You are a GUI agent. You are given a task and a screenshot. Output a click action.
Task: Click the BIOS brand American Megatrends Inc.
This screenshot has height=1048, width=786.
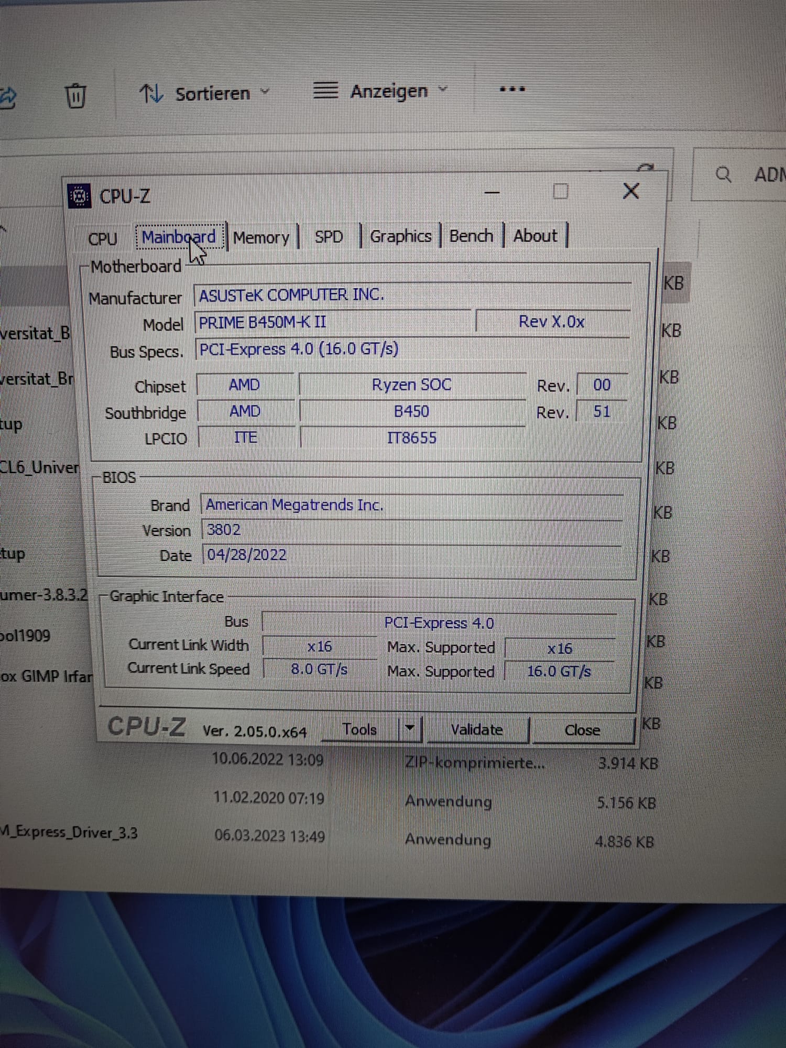pos(412,505)
